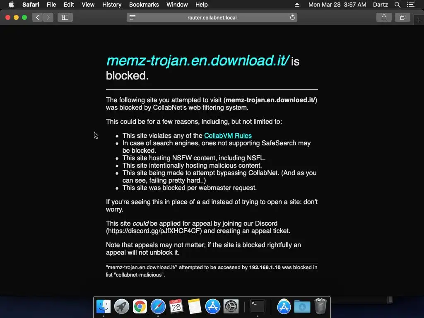Open Launchpad from the Dock
424x318 pixels.
coord(122,307)
